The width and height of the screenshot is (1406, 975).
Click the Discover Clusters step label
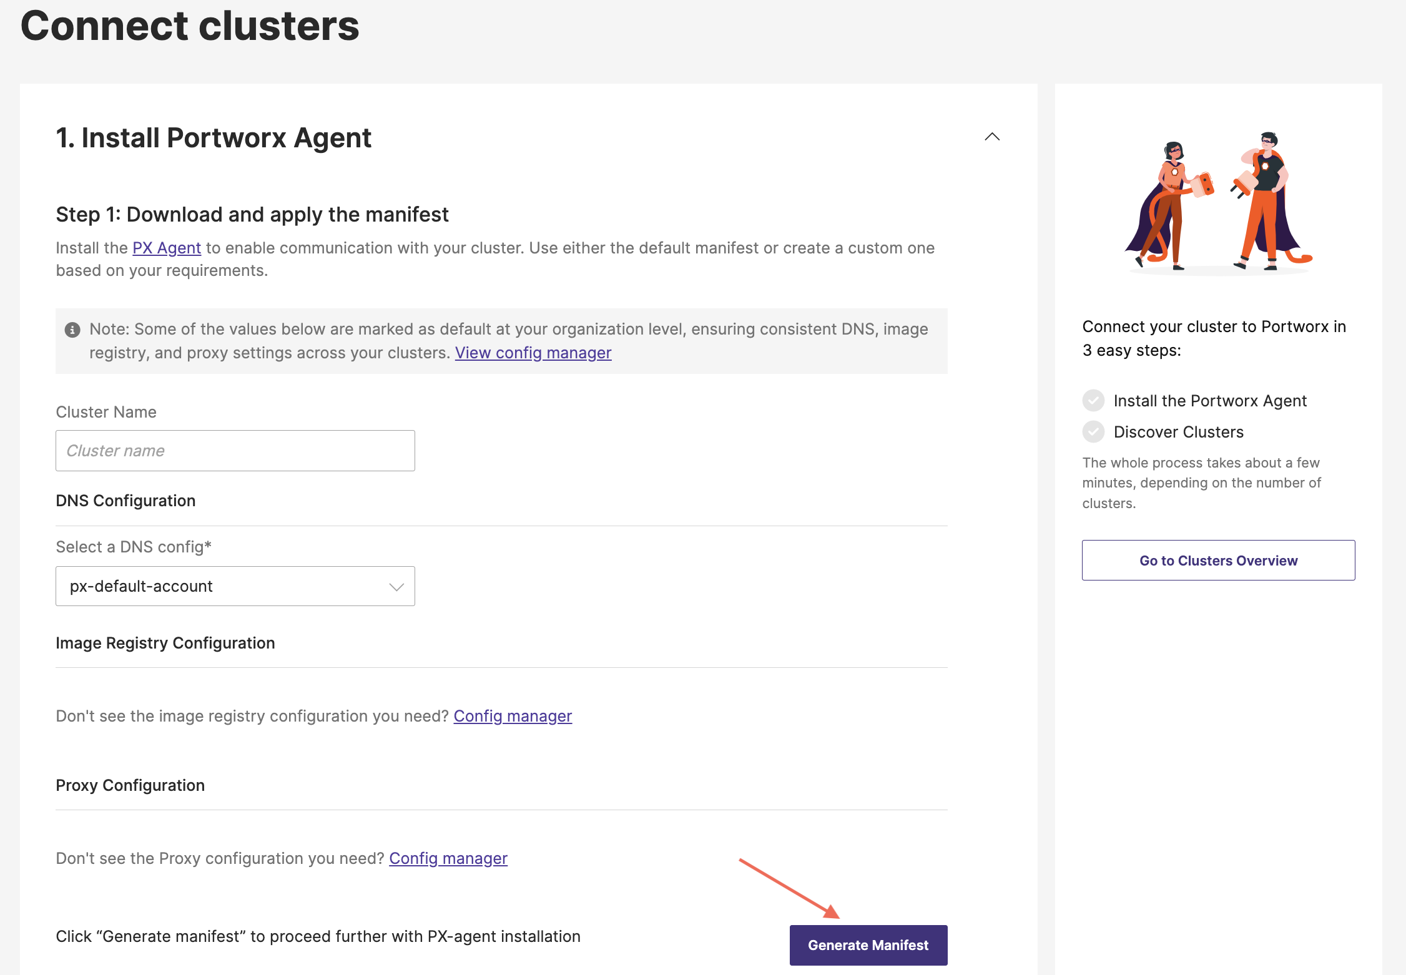[1178, 432]
